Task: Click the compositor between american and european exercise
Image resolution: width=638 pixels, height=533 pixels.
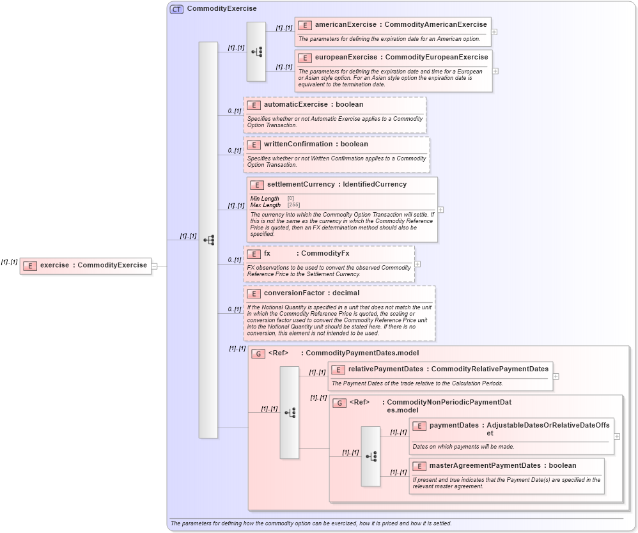Action: pyautogui.click(x=256, y=51)
